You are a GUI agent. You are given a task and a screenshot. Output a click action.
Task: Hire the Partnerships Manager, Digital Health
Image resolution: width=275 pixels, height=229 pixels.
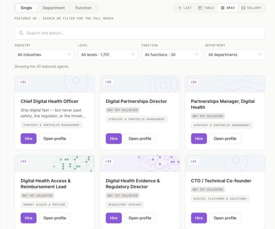(x=199, y=139)
